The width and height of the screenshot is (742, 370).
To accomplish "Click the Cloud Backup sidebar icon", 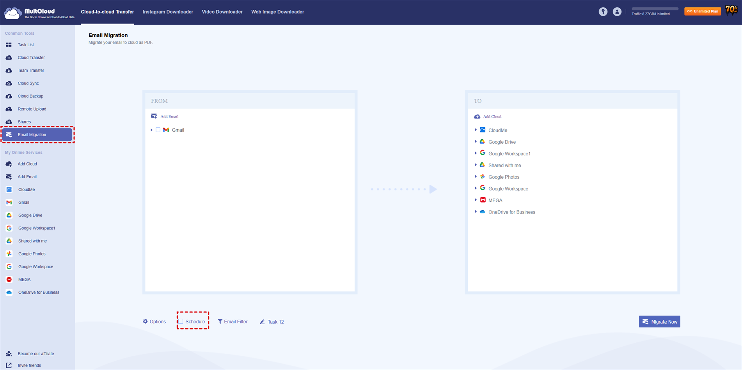I will [9, 96].
